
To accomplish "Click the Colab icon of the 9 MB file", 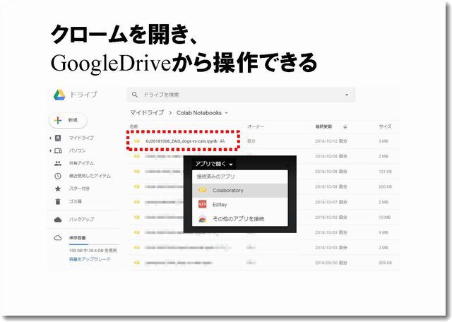I will point(137,232).
